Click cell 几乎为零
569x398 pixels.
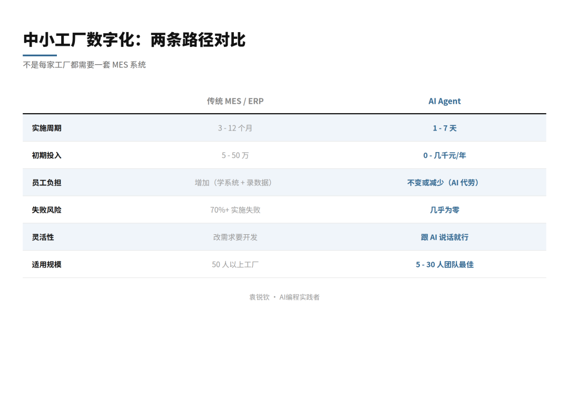point(445,210)
